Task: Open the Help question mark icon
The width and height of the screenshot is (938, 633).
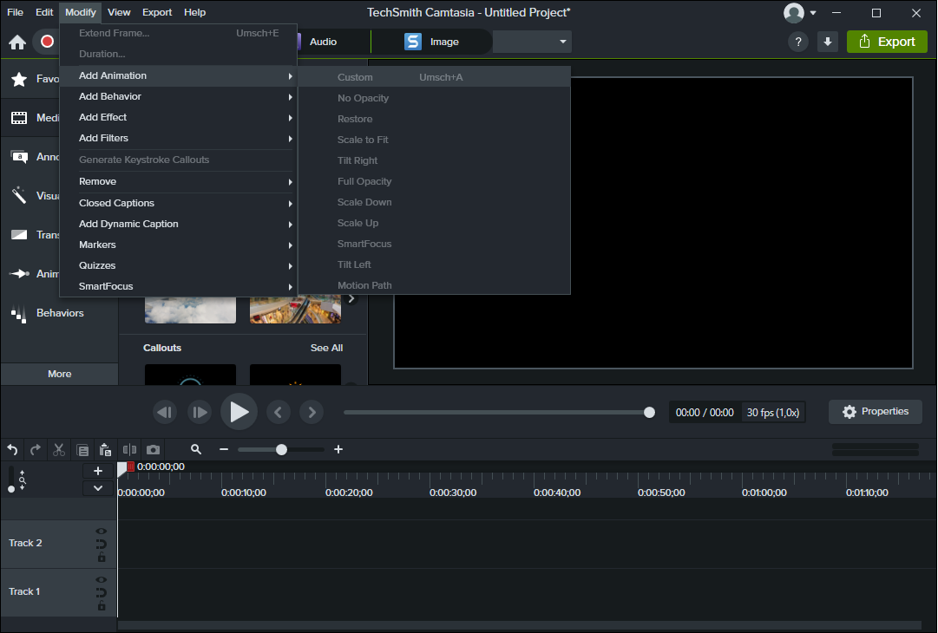Action: tap(798, 42)
